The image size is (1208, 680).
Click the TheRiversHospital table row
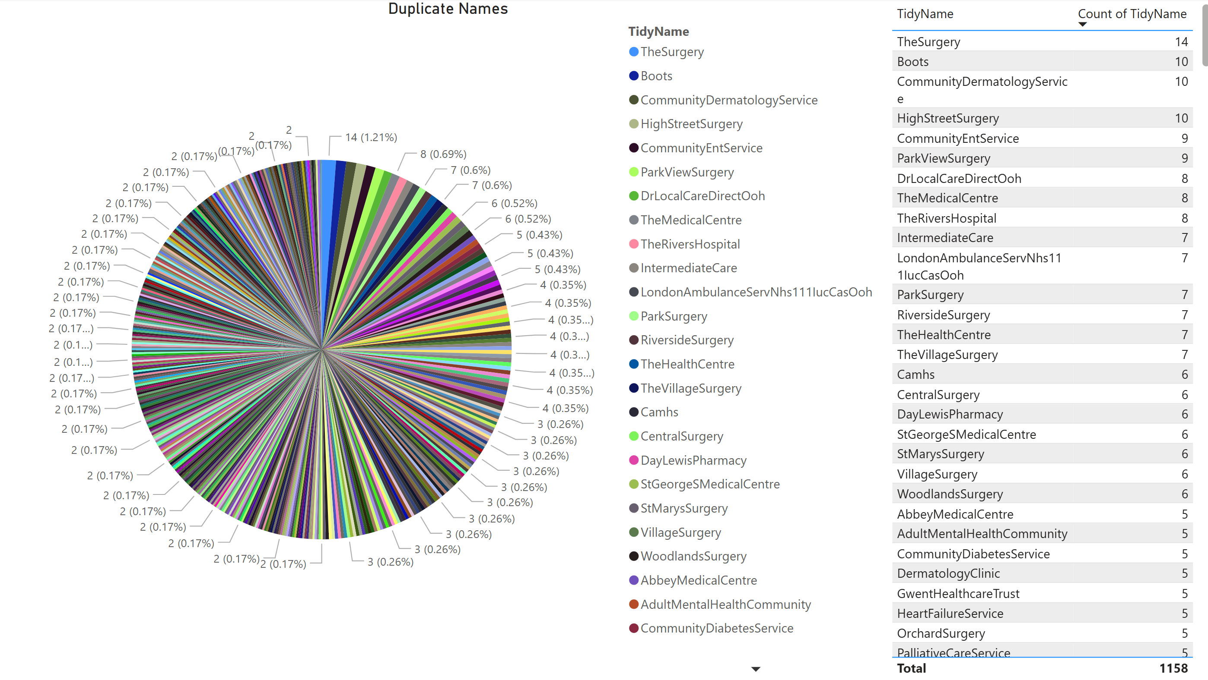click(1042, 218)
